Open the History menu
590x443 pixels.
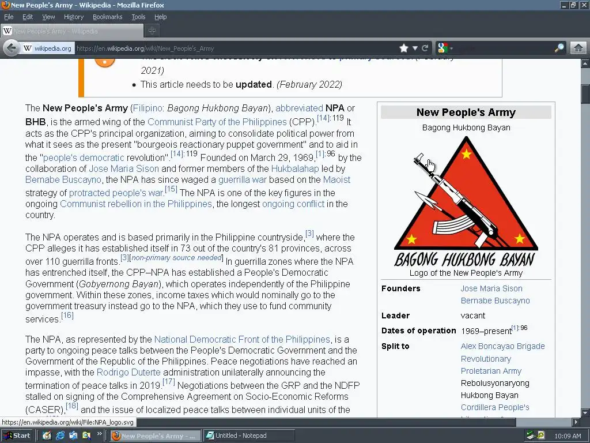pyautogui.click(x=74, y=17)
